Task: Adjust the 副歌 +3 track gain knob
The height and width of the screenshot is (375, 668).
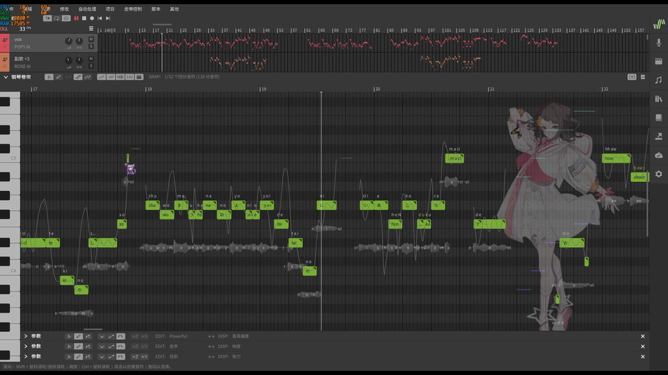Action: click(x=69, y=60)
